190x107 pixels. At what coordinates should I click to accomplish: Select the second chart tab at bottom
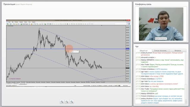(15, 84)
